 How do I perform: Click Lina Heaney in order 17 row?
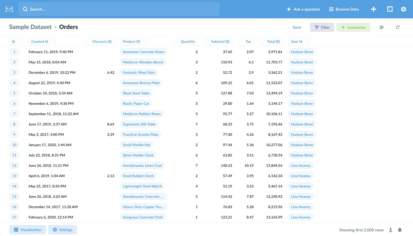[301, 217]
